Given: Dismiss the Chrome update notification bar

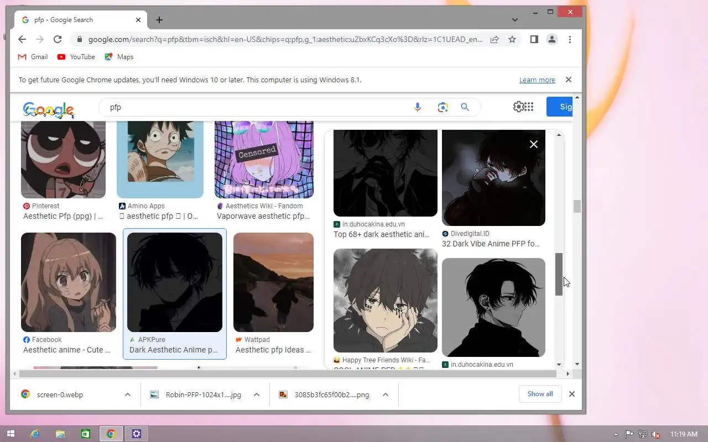Looking at the screenshot, I should coord(568,80).
